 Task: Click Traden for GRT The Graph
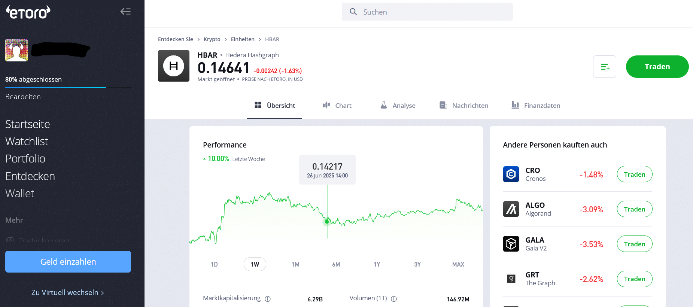point(635,279)
